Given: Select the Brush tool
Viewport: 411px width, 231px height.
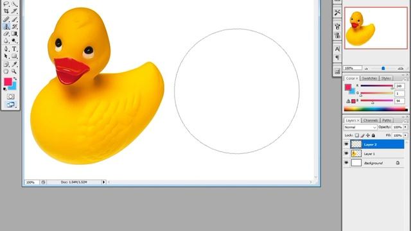Looking at the screenshot, I should point(14,19).
